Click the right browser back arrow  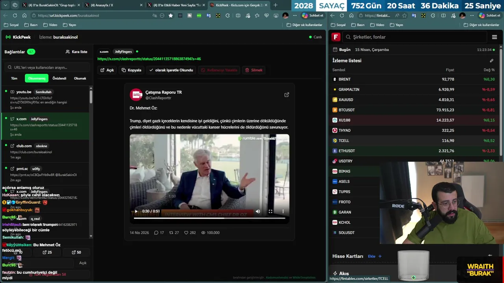click(x=332, y=15)
